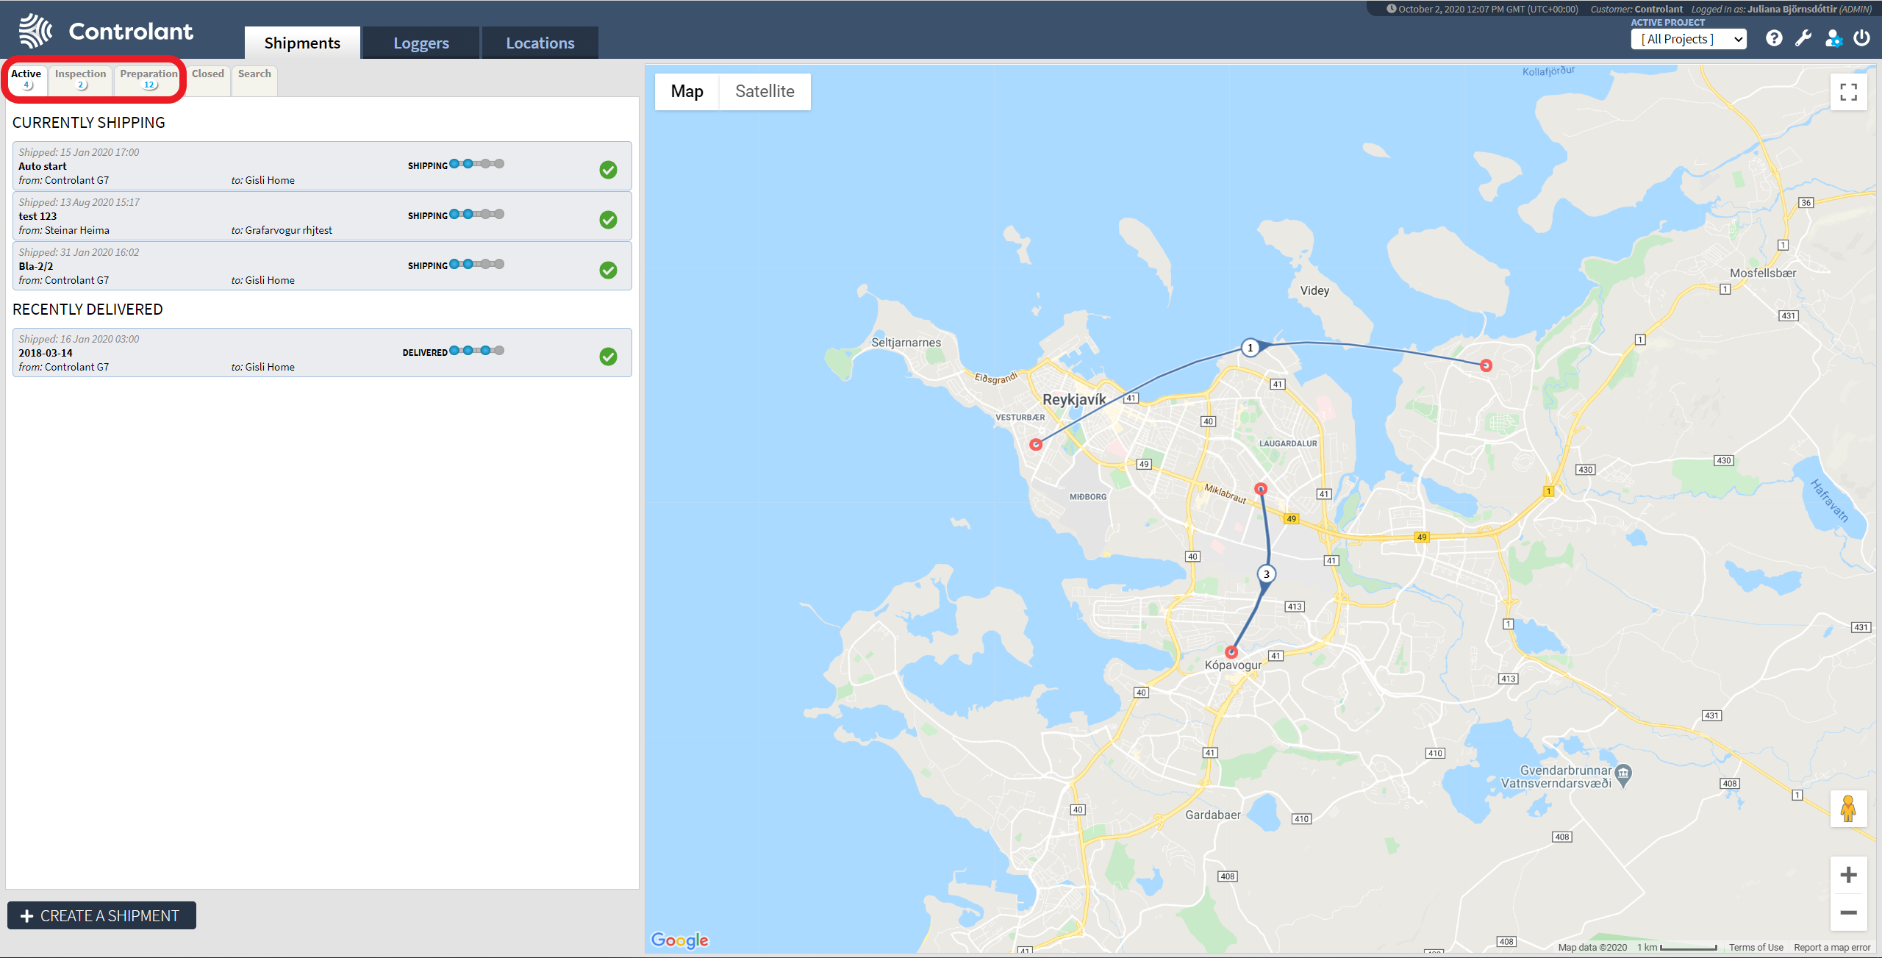The width and height of the screenshot is (1882, 958).
Task: Click the power logout icon
Action: click(1861, 38)
